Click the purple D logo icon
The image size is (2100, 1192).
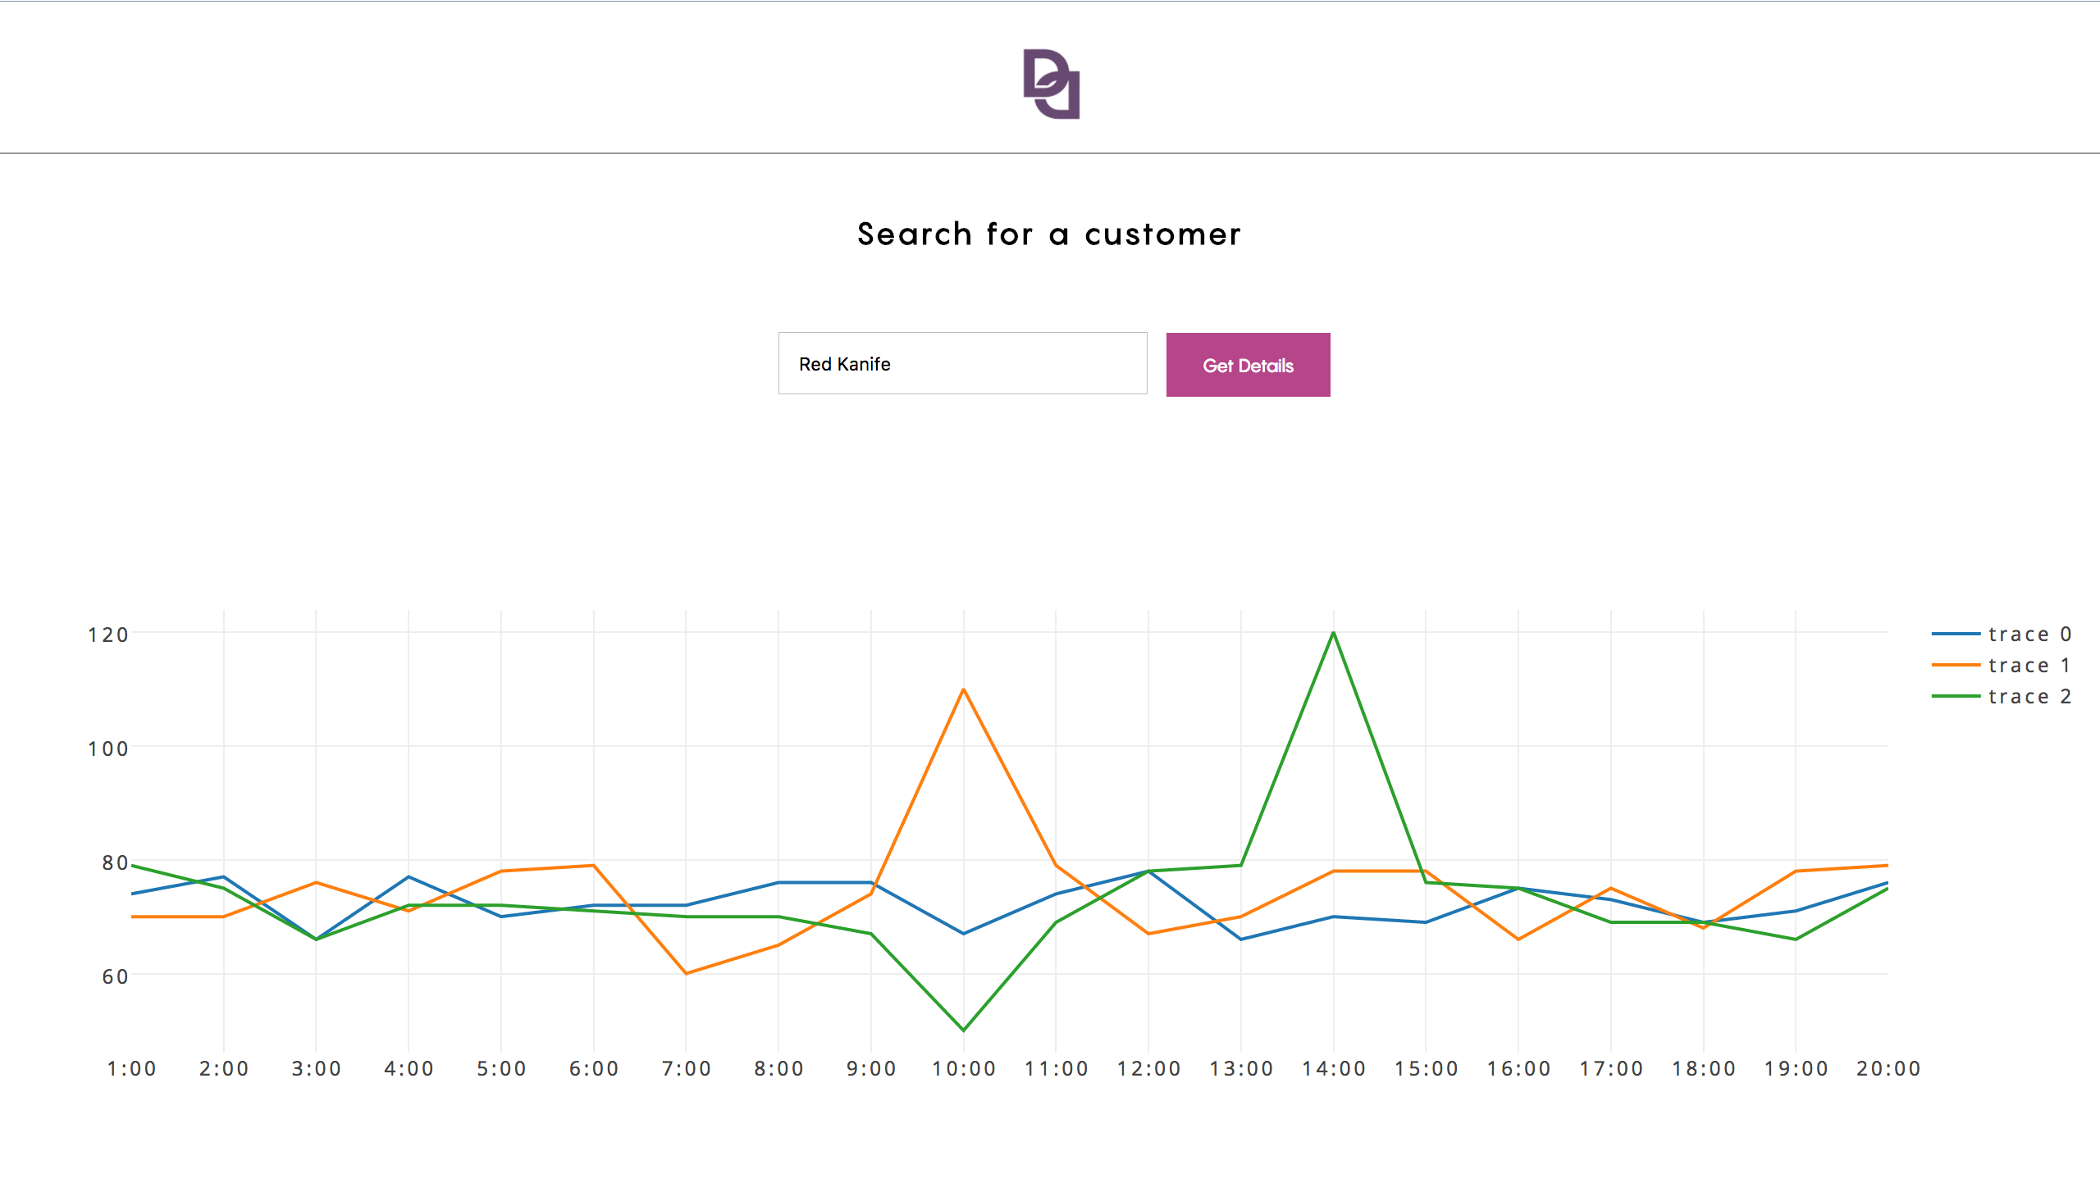1051,84
